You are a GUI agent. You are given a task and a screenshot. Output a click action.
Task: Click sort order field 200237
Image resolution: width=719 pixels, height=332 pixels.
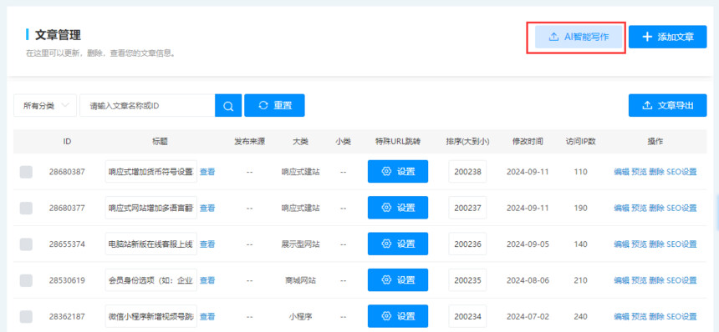pos(467,208)
